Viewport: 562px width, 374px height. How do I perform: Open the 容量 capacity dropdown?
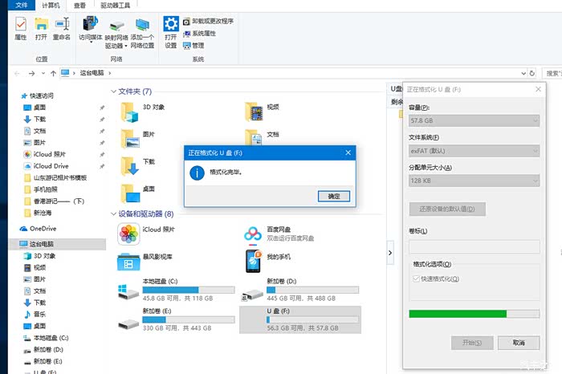pos(474,120)
